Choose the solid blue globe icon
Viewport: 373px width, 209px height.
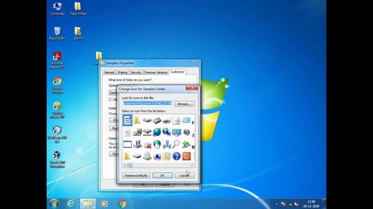[157, 132]
